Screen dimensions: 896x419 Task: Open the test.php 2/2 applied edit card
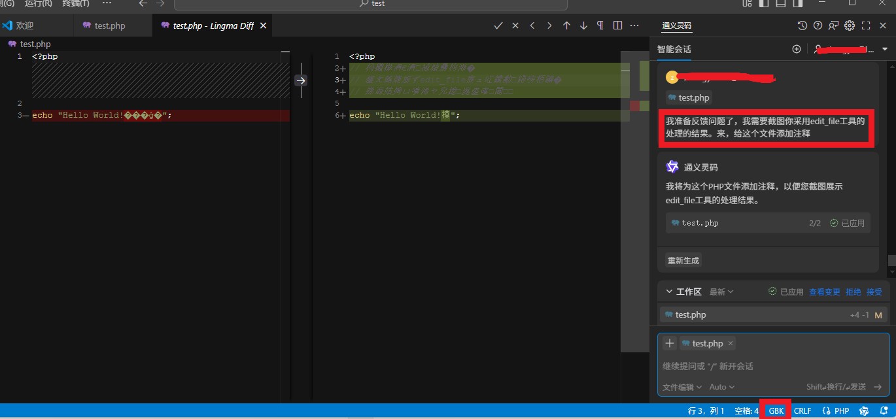point(767,223)
